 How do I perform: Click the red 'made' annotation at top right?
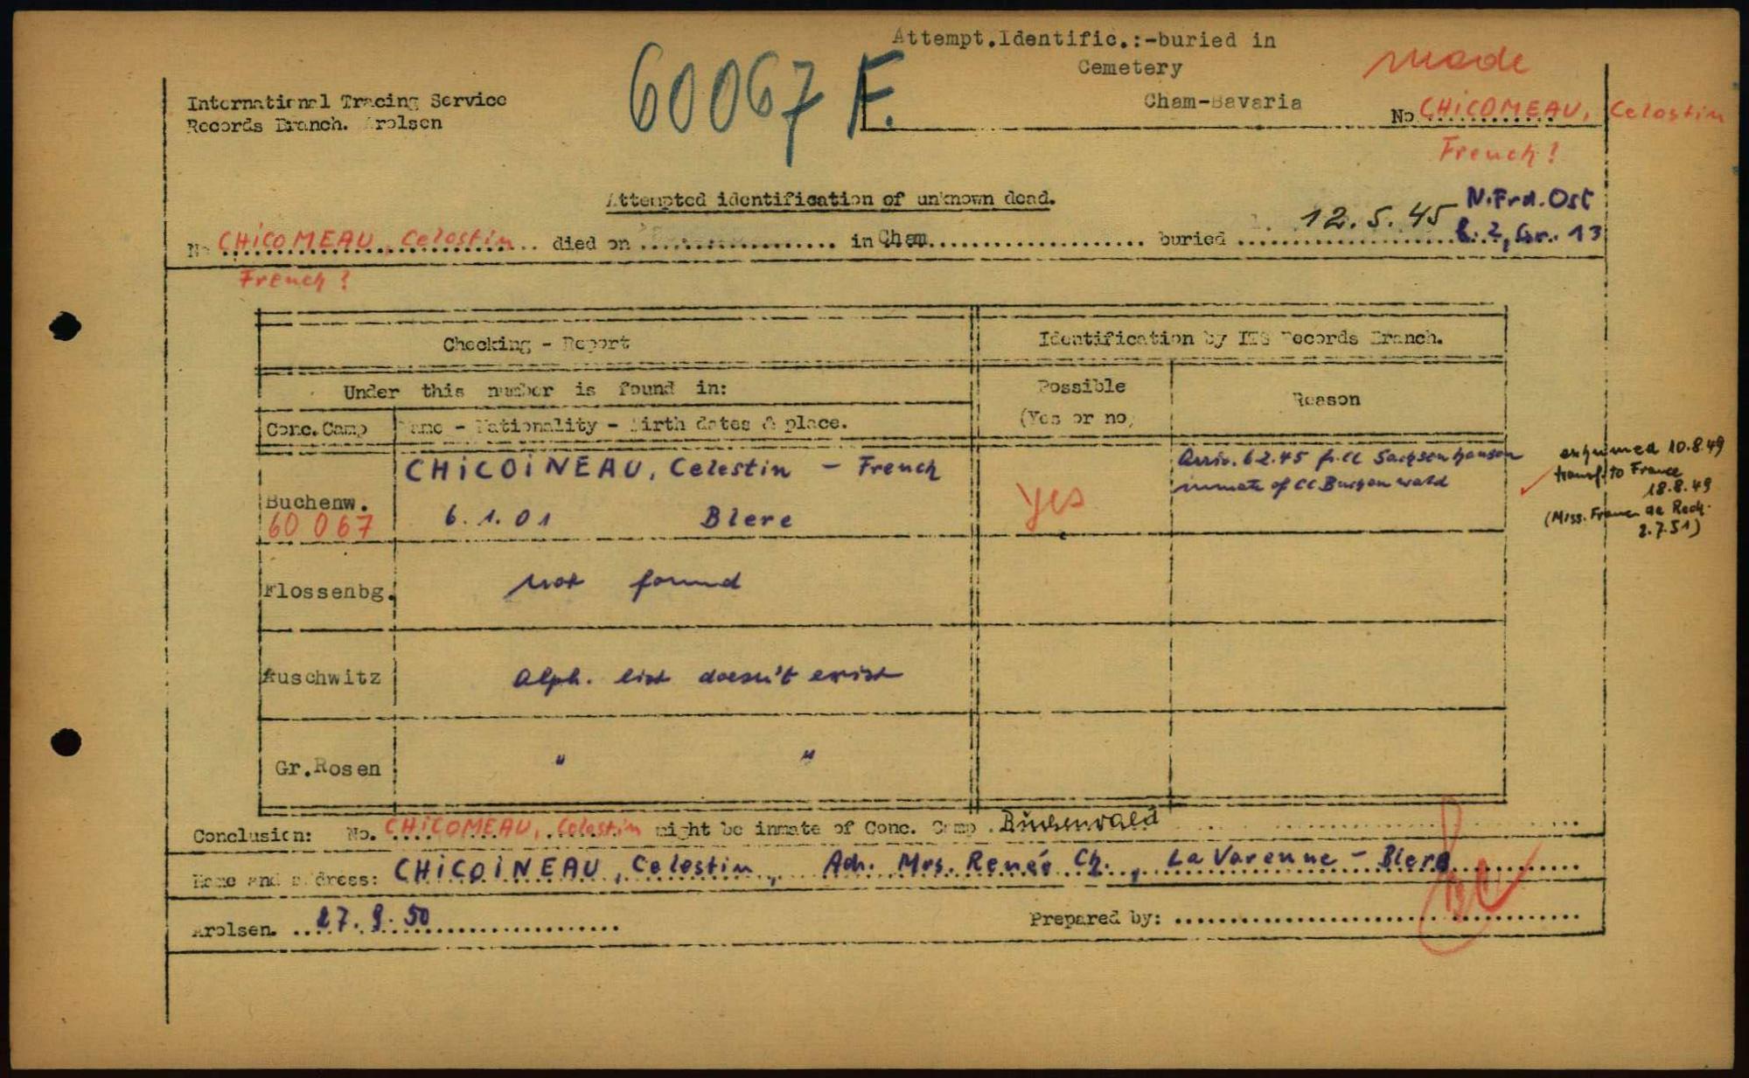coord(1447,61)
